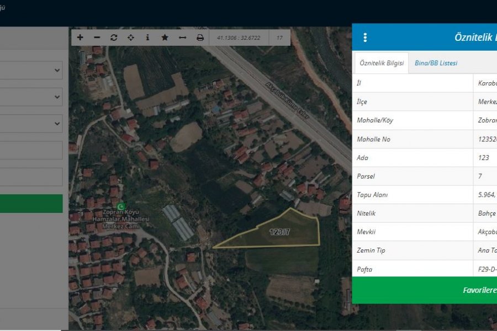The height and width of the screenshot is (331, 497).
Task: Click the Zemin Tip row label
Action: click(371, 250)
